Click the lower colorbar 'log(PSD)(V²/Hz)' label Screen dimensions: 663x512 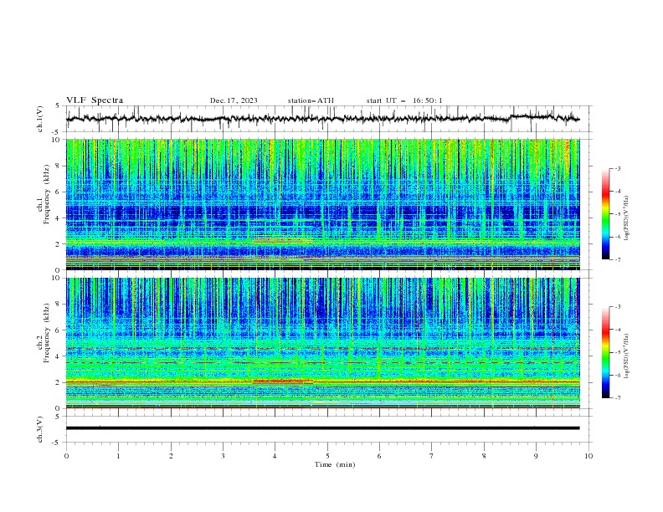pos(626,356)
